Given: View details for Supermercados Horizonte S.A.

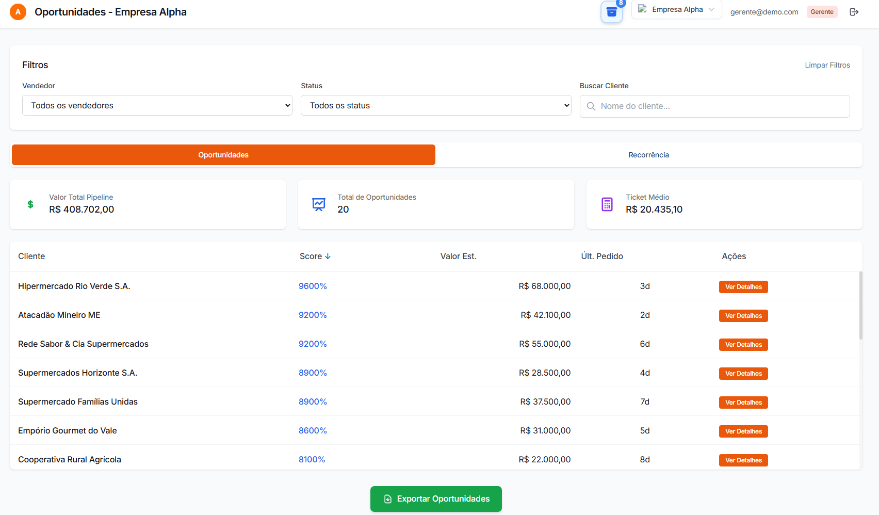Looking at the screenshot, I should click(x=743, y=374).
